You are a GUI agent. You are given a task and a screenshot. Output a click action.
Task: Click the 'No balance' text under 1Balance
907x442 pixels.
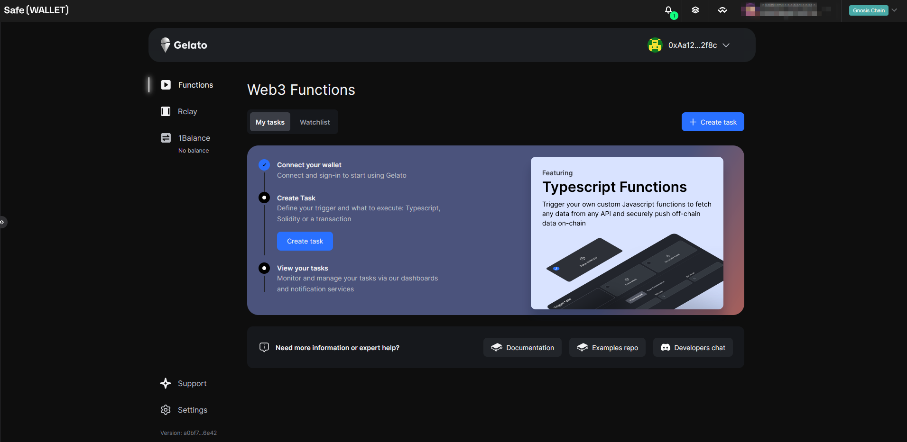tap(194, 151)
